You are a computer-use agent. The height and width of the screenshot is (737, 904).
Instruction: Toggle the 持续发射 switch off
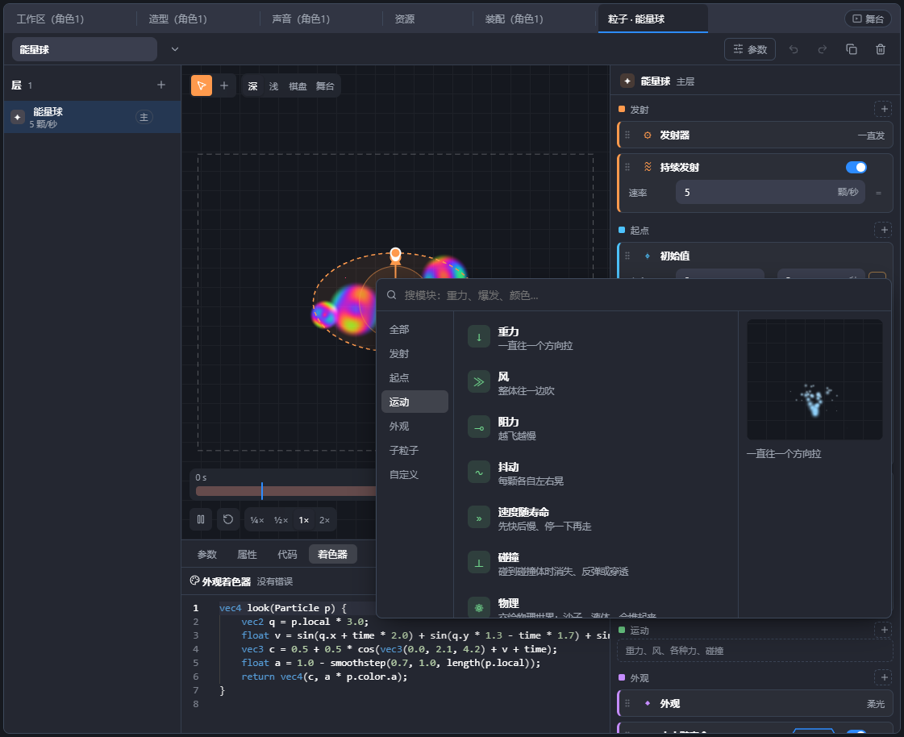[856, 167]
